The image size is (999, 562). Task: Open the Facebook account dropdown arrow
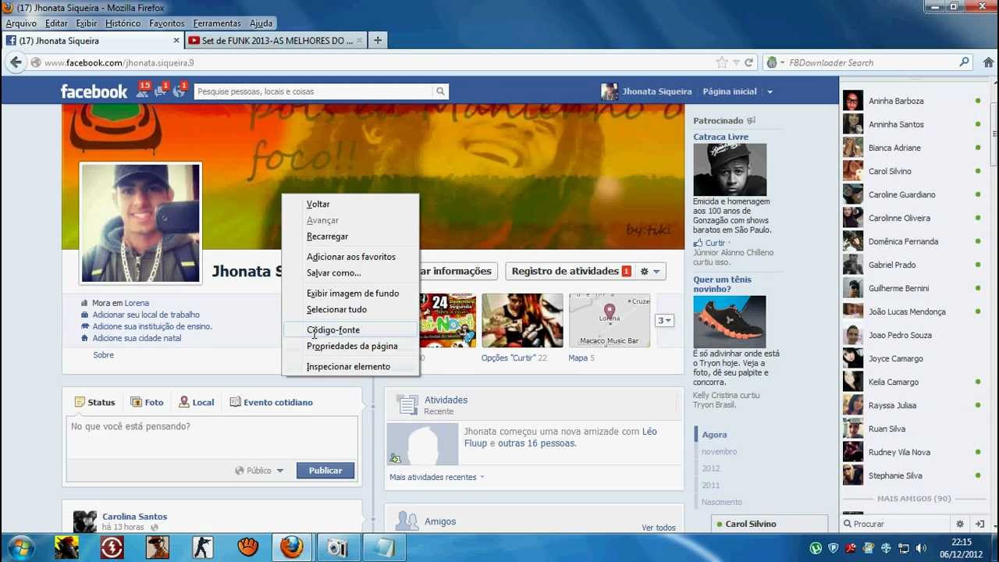[x=770, y=91]
